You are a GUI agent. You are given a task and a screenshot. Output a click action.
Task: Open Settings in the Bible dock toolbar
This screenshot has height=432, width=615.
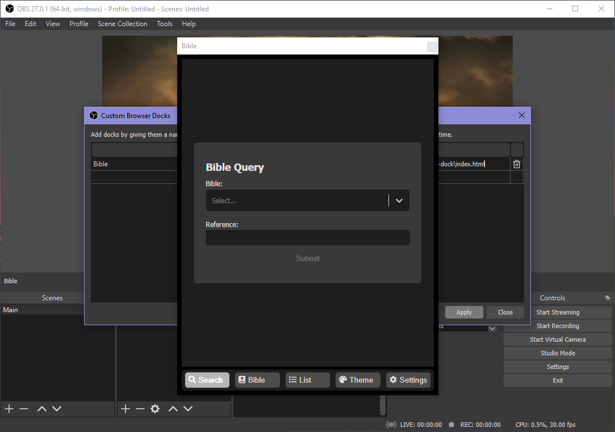408,380
